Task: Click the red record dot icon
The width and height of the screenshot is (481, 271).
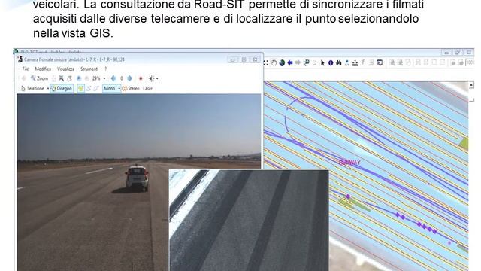Action: tap(141, 78)
